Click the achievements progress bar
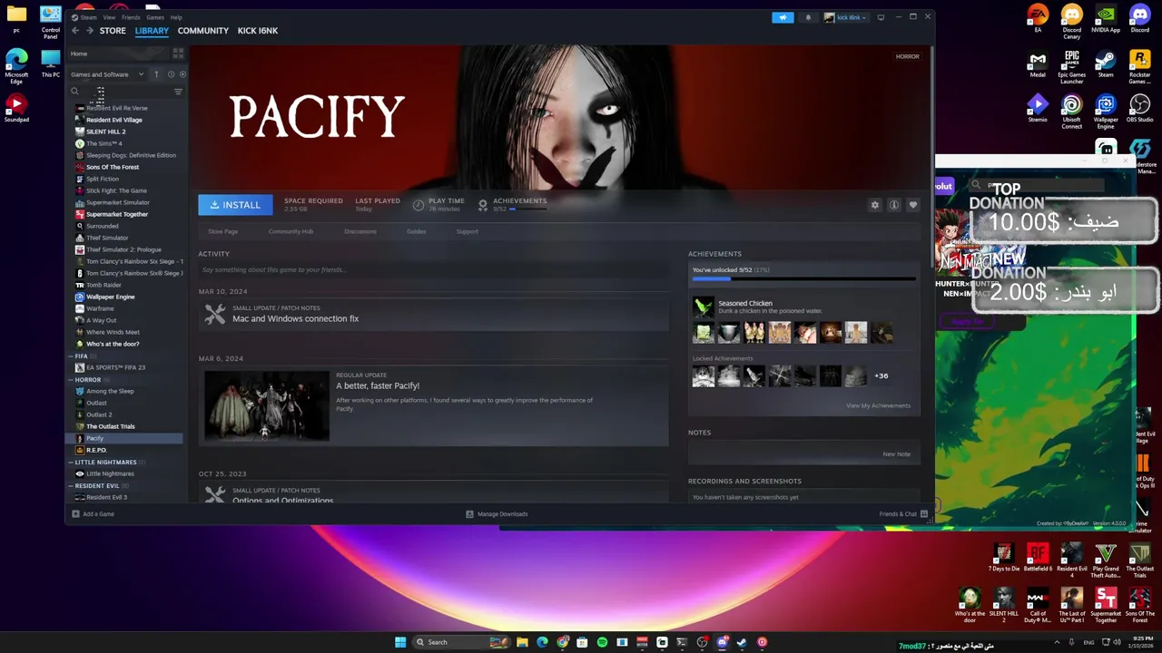Screen dimensions: 1162x653 point(803,279)
